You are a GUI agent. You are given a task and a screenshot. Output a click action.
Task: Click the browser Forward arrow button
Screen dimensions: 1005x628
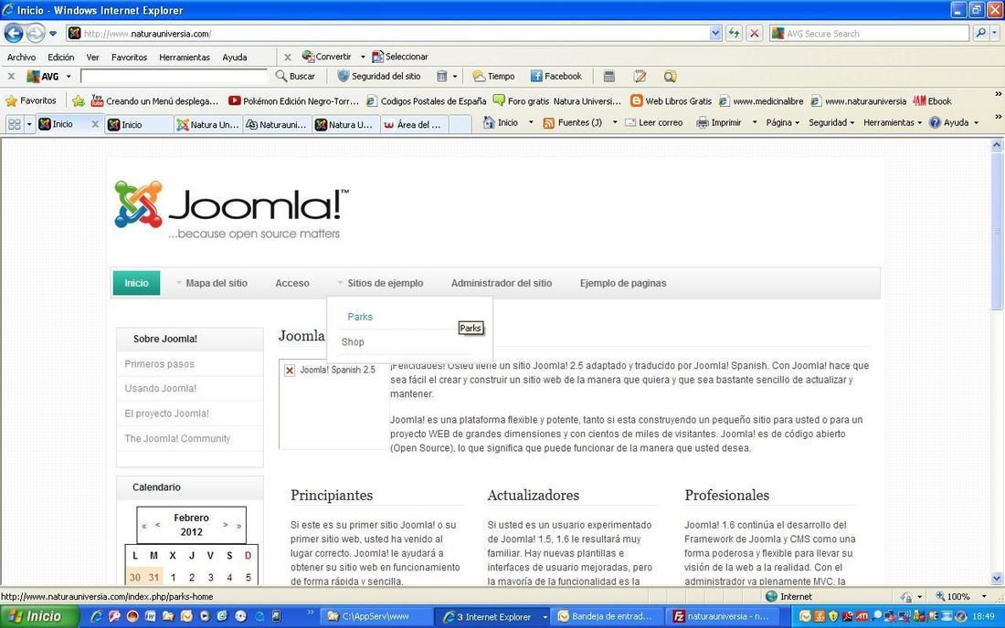click(36, 33)
